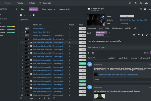Switch to the Tasks tab
This screenshot has width=151, height=101.
pos(23,9)
